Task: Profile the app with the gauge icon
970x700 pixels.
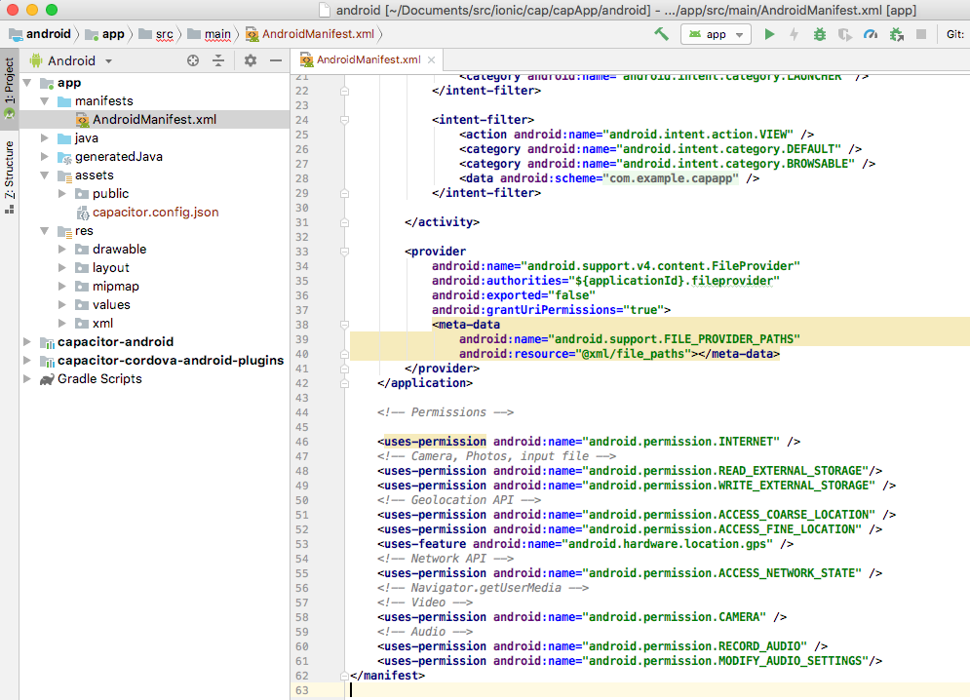Action: [873, 32]
